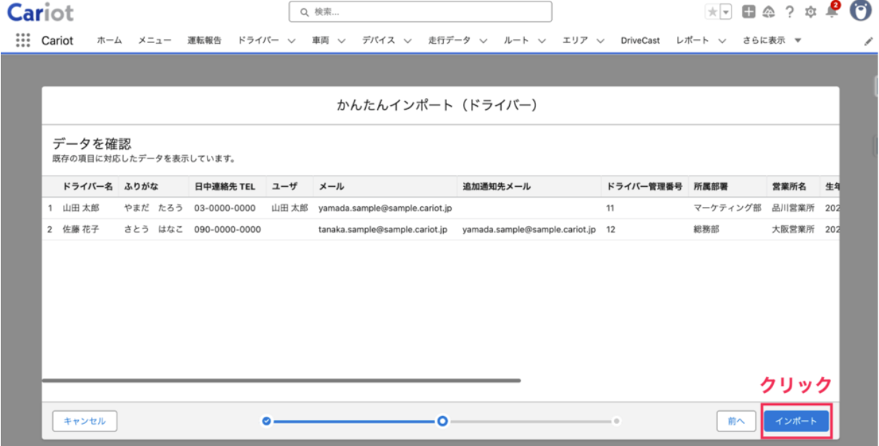Click the 090-0000-0000 phone cell
The width and height of the screenshot is (879, 446).
228,230
